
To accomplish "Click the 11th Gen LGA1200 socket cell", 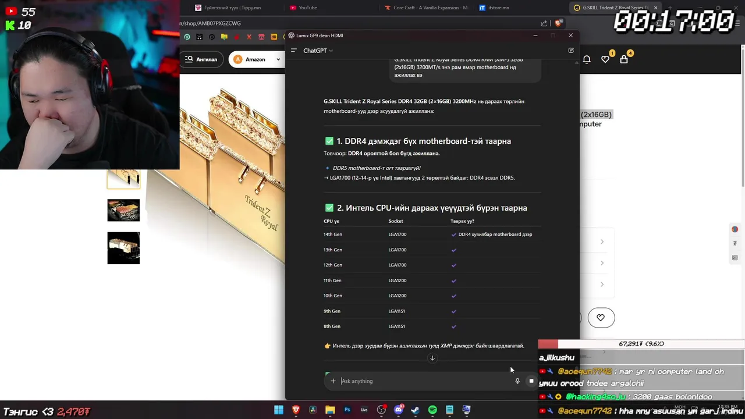I will pyautogui.click(x=398, y=280).
